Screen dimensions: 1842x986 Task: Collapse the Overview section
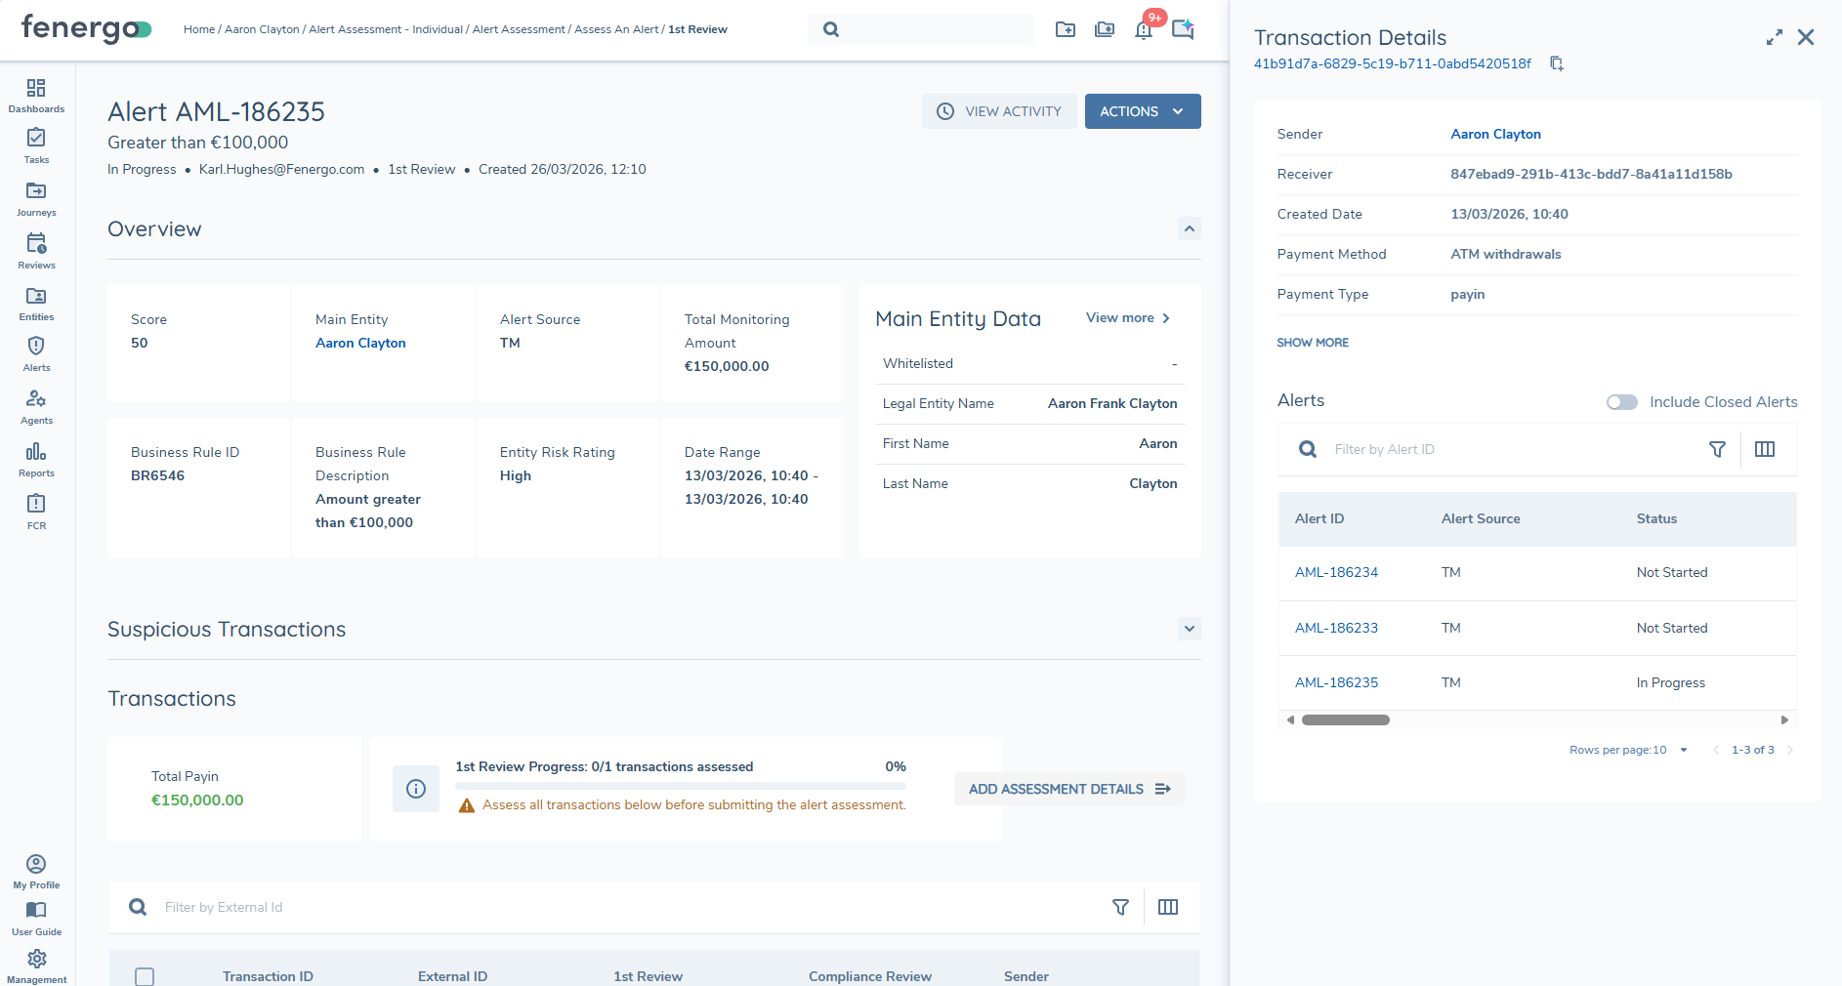(x=1189, y=228)
